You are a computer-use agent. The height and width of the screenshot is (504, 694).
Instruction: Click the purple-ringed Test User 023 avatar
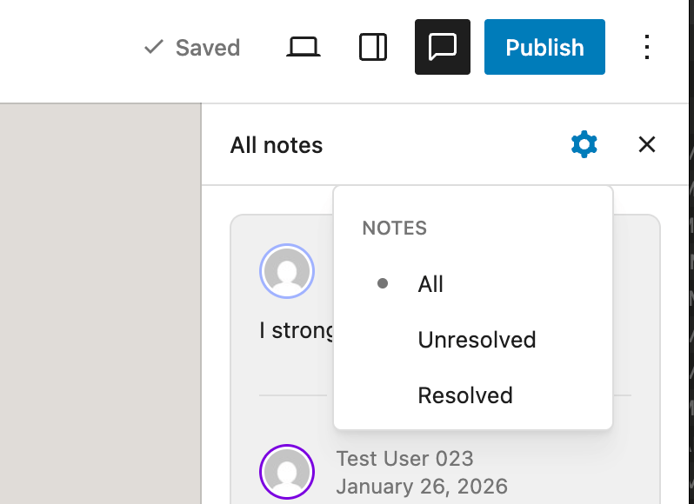click(286, 472)
